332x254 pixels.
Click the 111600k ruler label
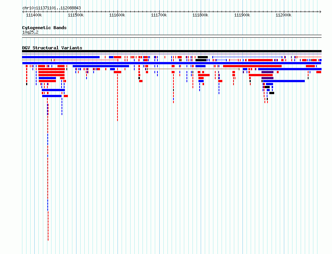[x=117, y=15]
